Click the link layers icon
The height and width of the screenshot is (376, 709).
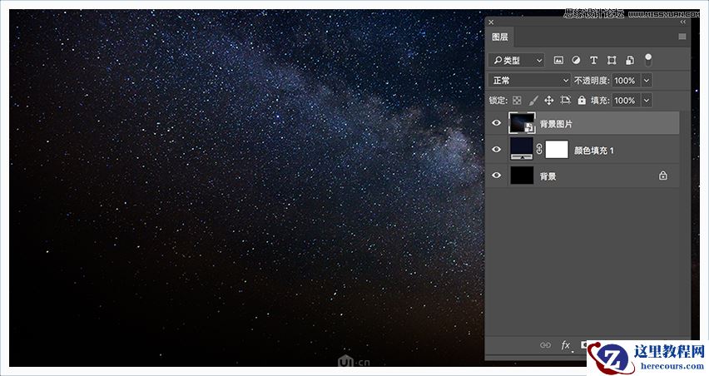click(x=545, y=345)
